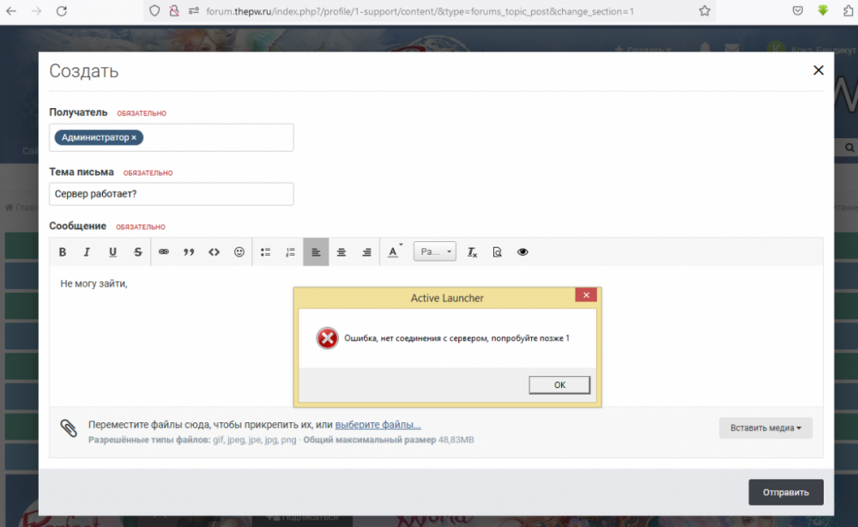Open the выберите файлы link to attach files
This screenshot has height=527, width=858.
click(x=378, y=425)
